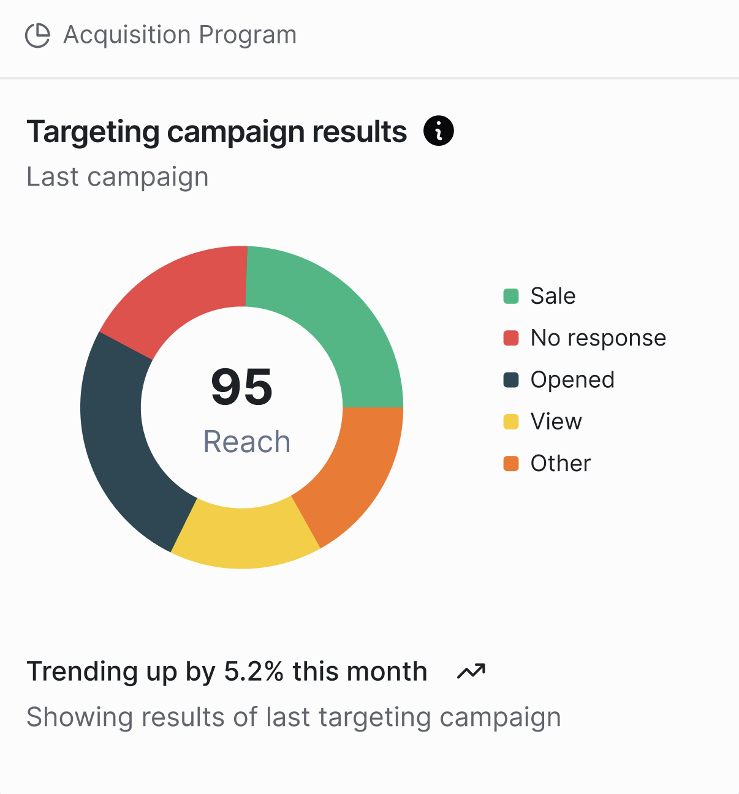Click the View legend label
The image size is (739, 794).
(556, 422)
